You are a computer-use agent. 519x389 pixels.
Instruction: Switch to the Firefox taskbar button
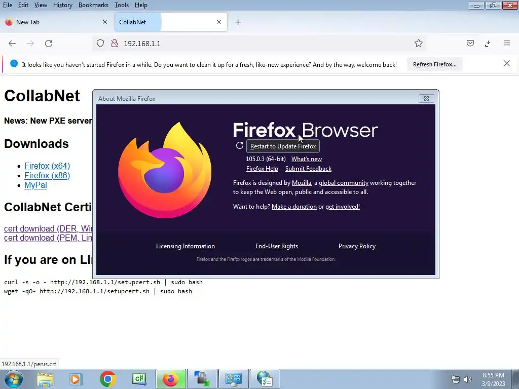[x=170, y=379]
